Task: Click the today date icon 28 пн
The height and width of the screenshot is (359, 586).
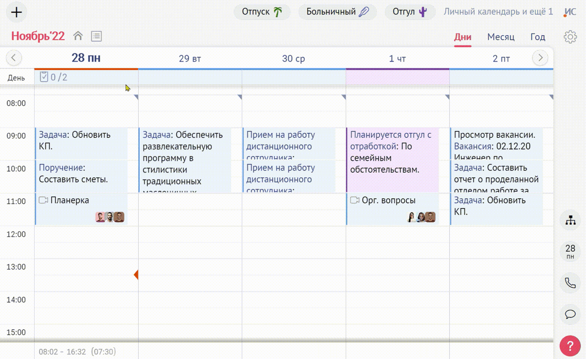Action: [x=570, y=252]
